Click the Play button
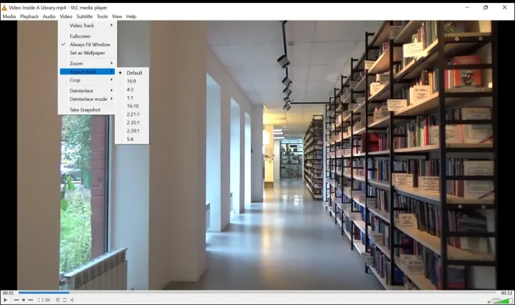Image resolution: width=515 pixels, height=305 pixels. (x=5, y=300)
